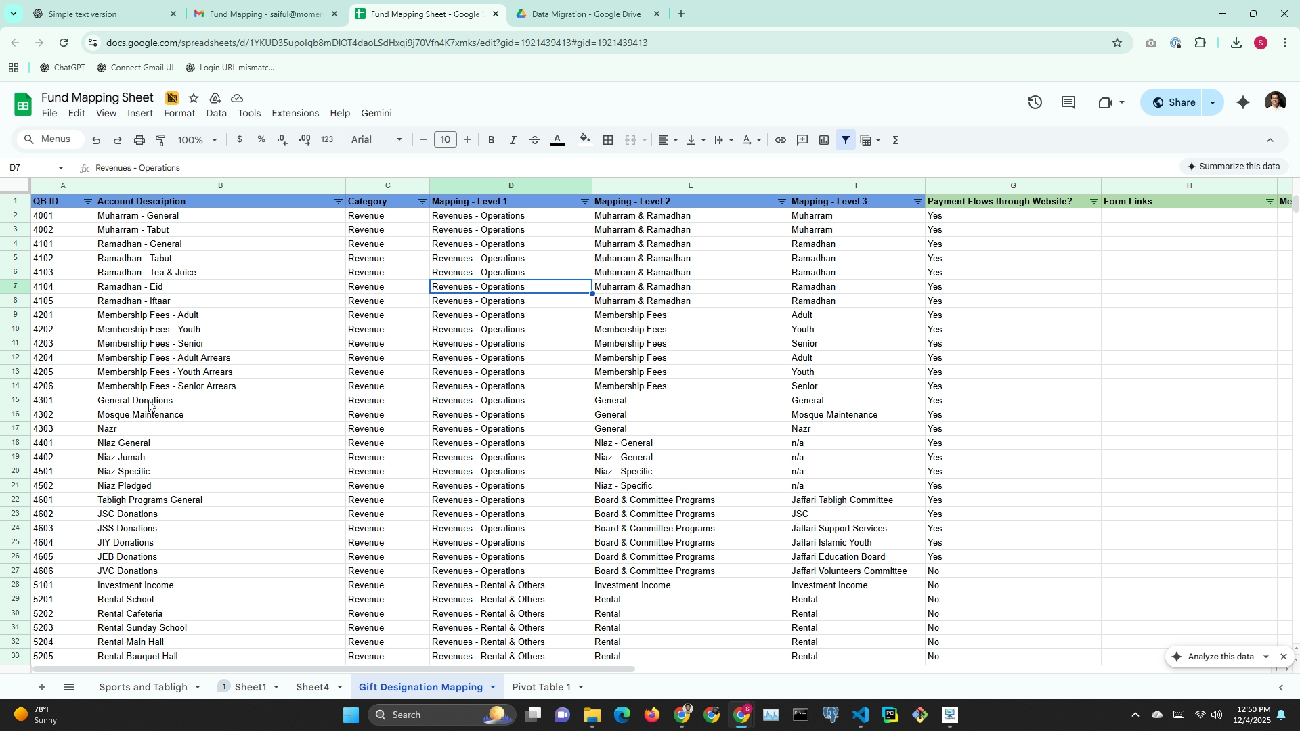Switch to the Pivot Table 1 tab
This screenshot has height=731, width=1300.
tap(541, 687)
